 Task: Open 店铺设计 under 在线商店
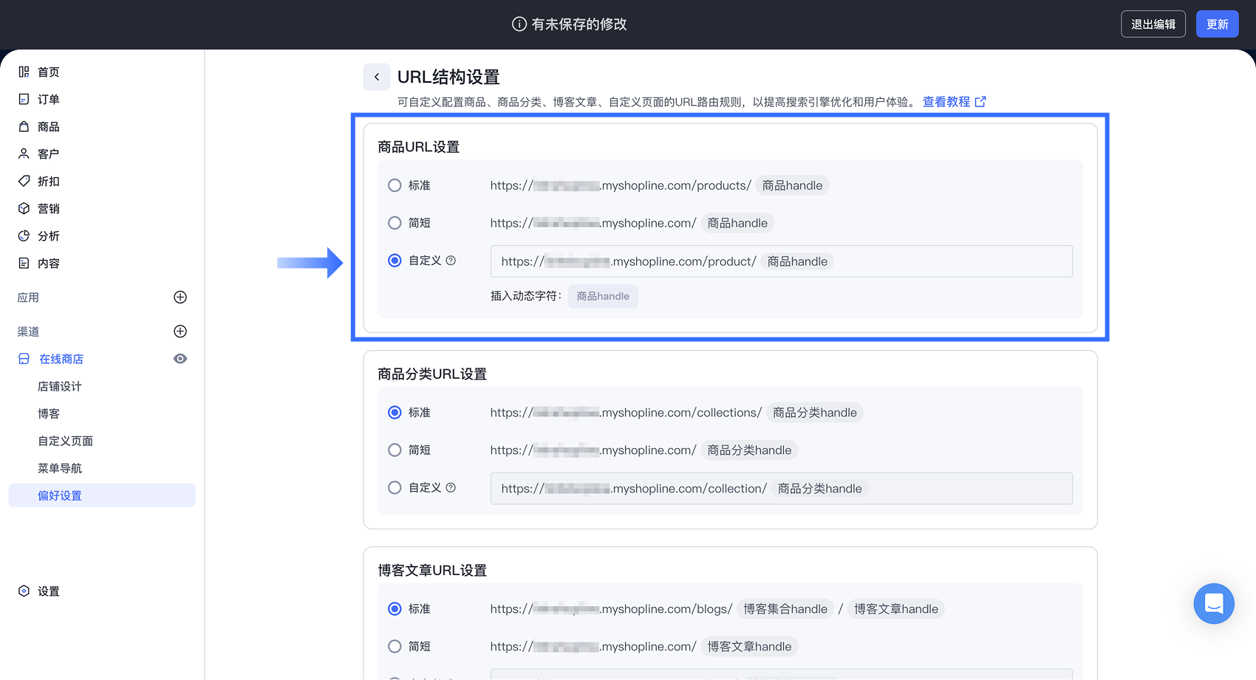[60, 387]
